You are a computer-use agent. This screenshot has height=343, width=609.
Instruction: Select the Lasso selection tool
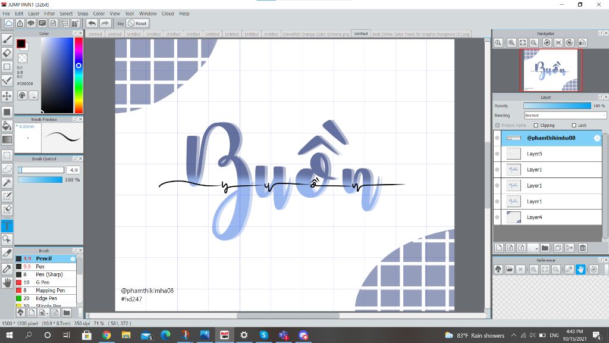(x=7, y=169)
